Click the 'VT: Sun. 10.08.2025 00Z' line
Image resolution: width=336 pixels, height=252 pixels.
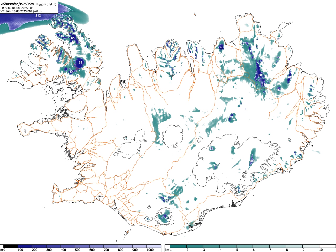(16, 11)
